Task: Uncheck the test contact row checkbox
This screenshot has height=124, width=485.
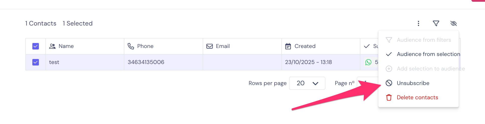Action: coord(36,62)
